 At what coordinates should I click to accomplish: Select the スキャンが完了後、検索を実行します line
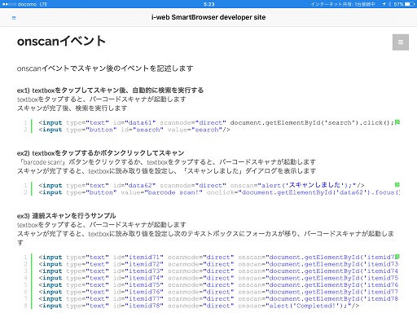tap(72, 108)
